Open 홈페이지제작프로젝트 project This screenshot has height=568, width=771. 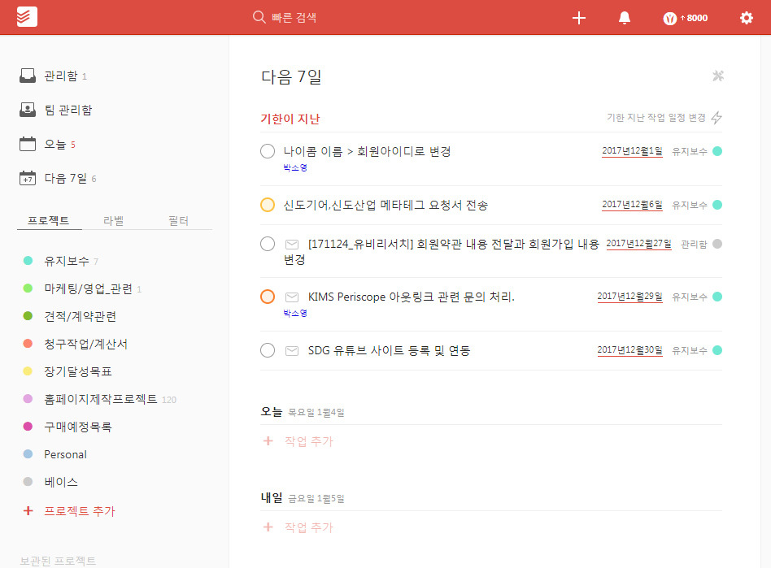[x=100, y=399]
